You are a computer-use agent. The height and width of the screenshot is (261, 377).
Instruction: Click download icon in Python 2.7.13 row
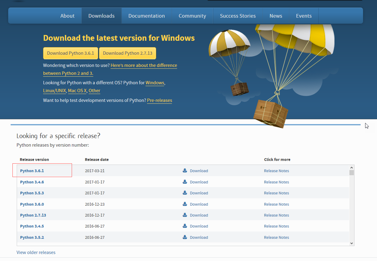tap(185, 215)
